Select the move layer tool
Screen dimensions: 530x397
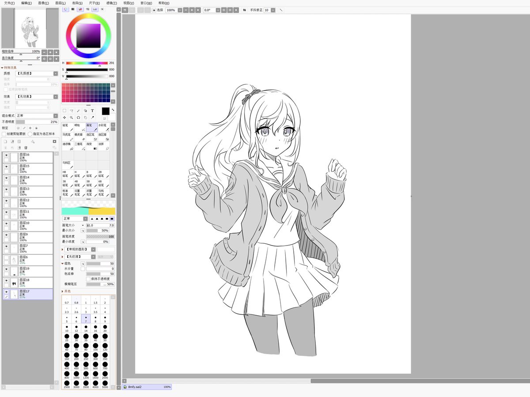click(64, 117)
